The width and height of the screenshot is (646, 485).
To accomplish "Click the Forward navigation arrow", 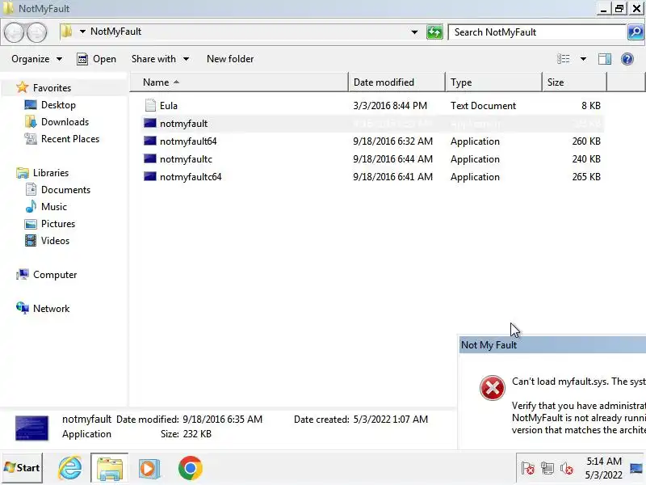I will [36, 32].
